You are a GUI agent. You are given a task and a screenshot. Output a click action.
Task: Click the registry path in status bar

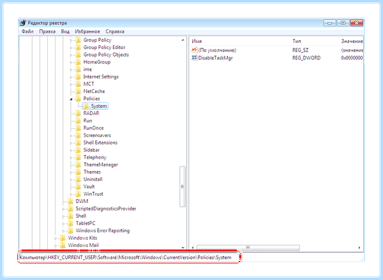click(x=125, y=257)
